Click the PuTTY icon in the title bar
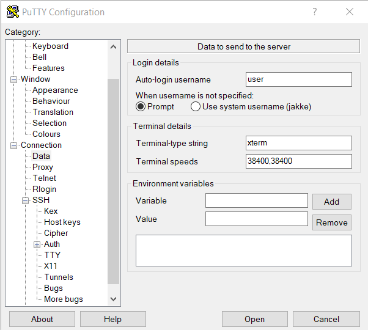 click(x=12, y=12)
